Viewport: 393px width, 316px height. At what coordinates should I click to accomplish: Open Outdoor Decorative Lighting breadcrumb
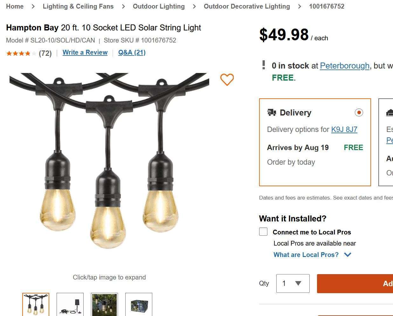[247, 6]
